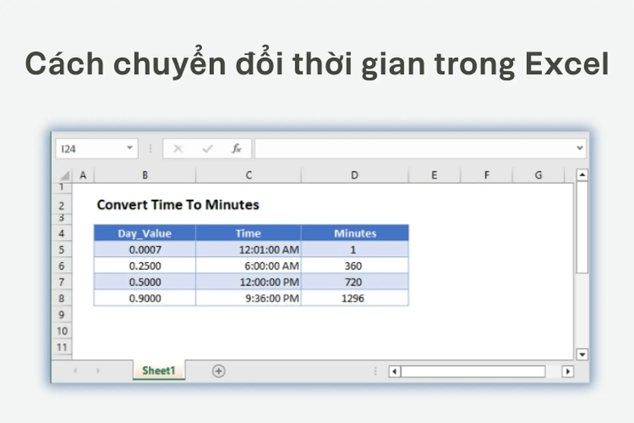The image size is (634, 423).
Task: Click the Insert Function fx icon
Action: tap(236, 148)
